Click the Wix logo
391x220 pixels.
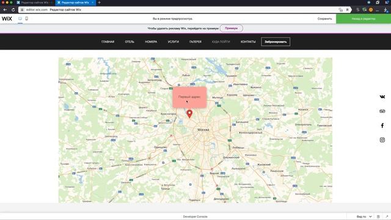point(7,19)
